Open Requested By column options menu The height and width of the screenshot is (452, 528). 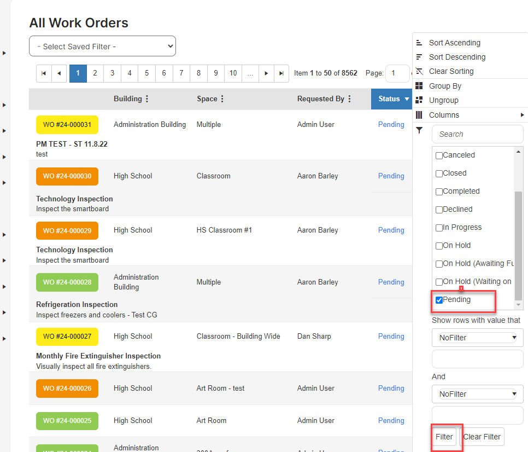[349, 98]
